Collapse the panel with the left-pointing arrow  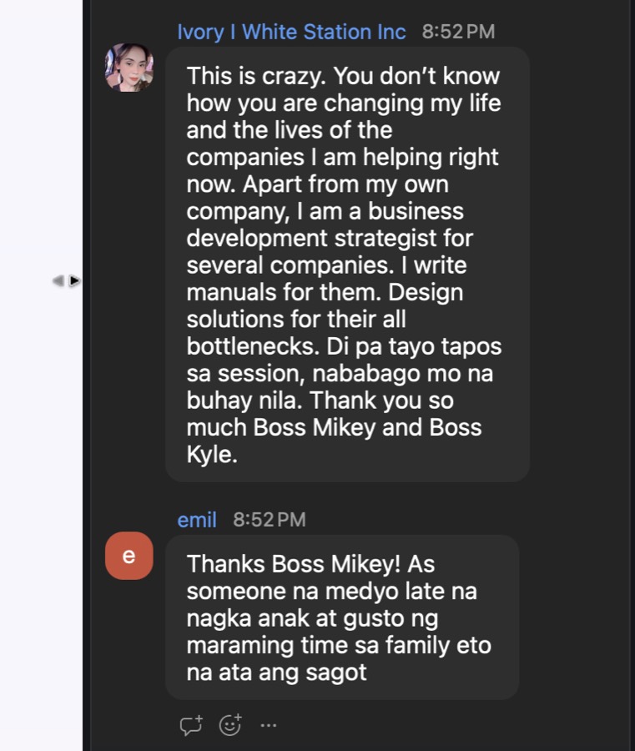pos(58,280)
